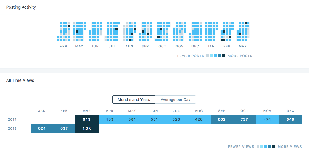Screen dimensions: 309x152
Task: Click the 2017 year row label
Action: click(x=12, y=119)
